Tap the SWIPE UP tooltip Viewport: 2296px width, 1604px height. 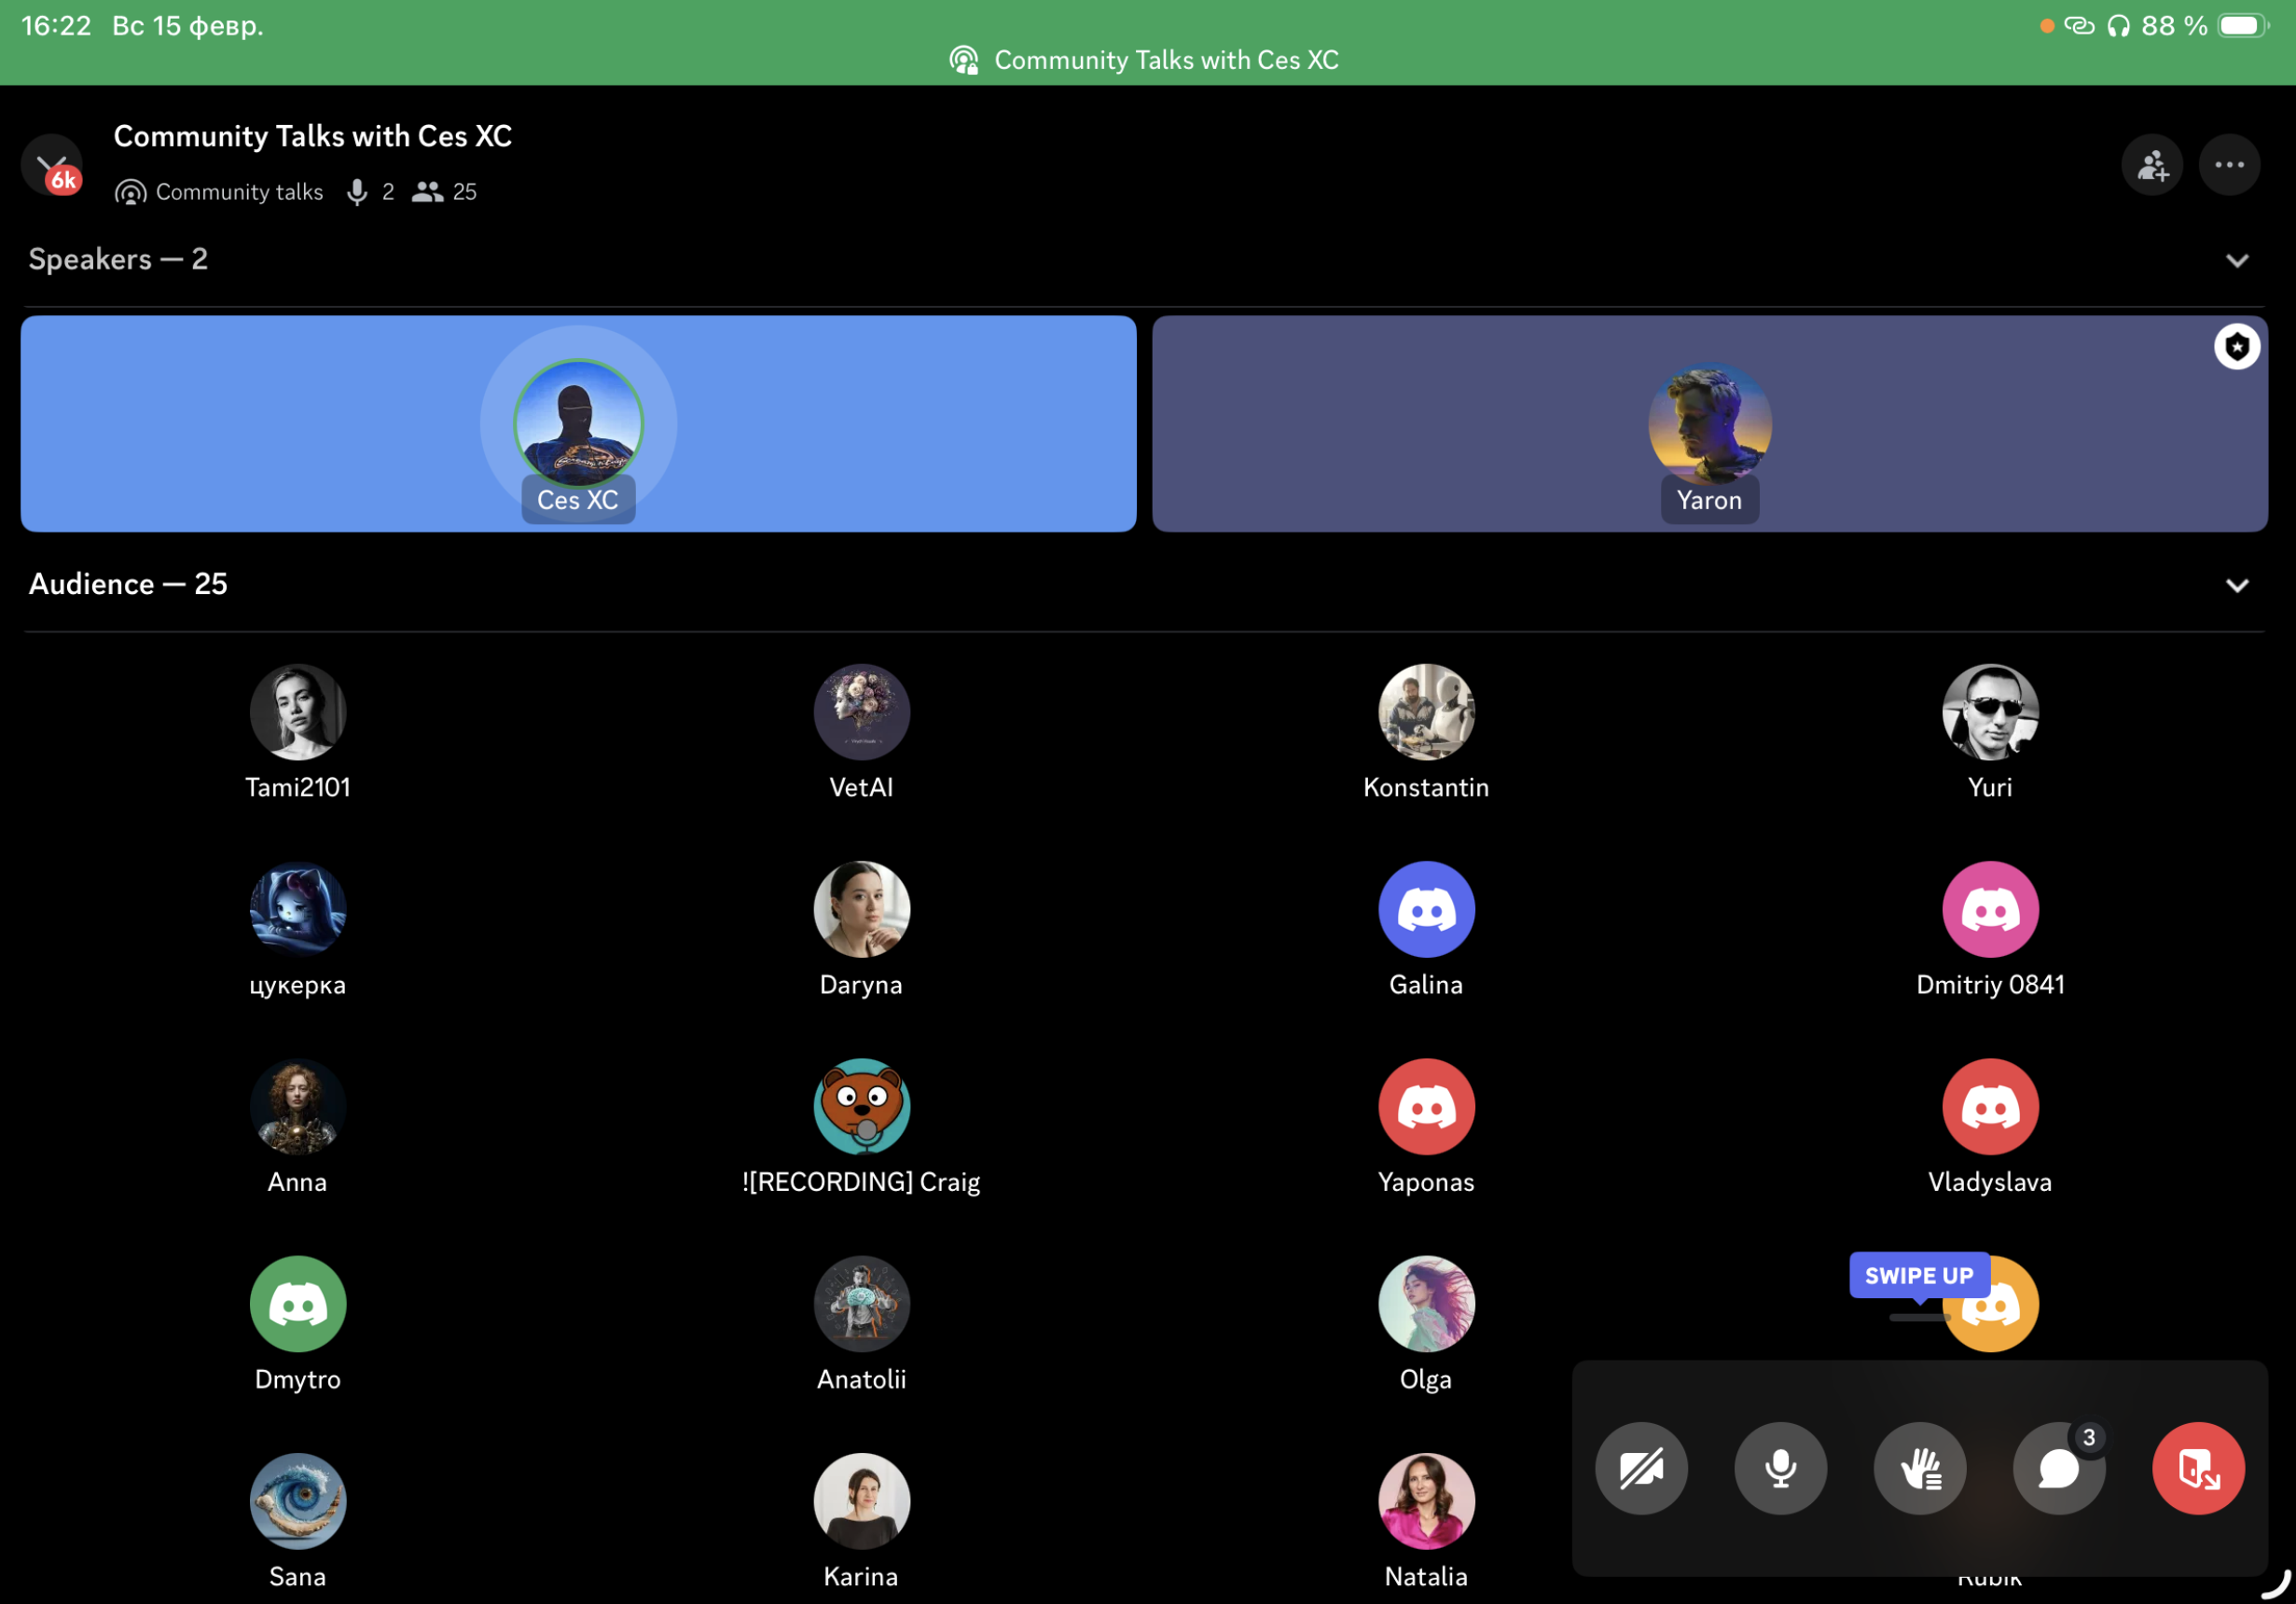click(1918, 1276)
